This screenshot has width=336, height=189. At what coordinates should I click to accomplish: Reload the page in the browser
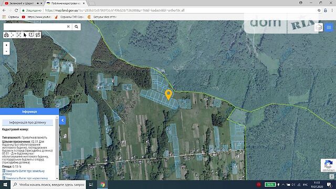[16, 10]
